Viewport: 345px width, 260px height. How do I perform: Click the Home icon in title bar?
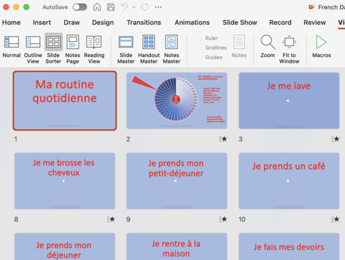point(97,7)
